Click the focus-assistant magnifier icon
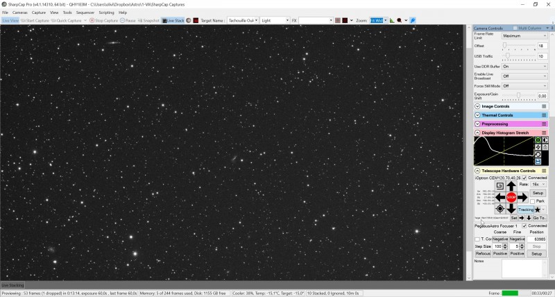The image size is (555, 297). coord(400,21)
